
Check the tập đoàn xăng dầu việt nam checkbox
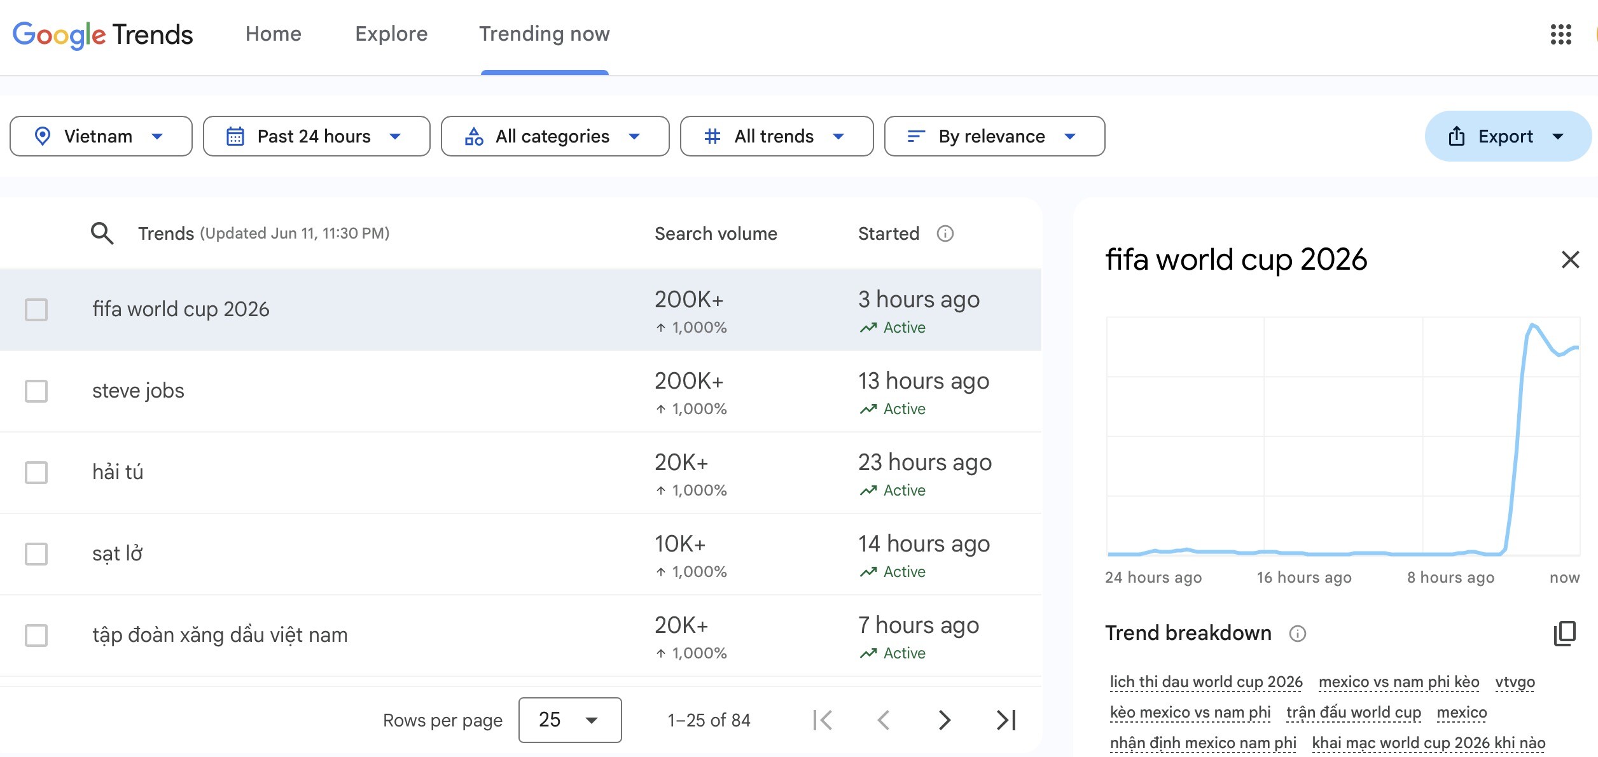36,635
